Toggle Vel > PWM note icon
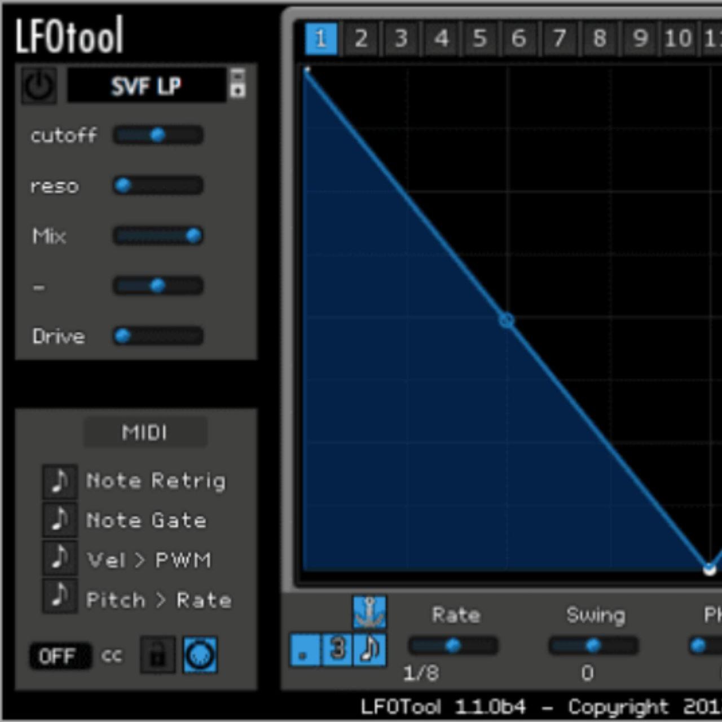Viewport: 722px width, 722px height. [x=60, y=558]
